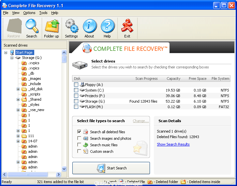
Task: Click the red Exit runner icon
Action: click(x=127, y=26)
